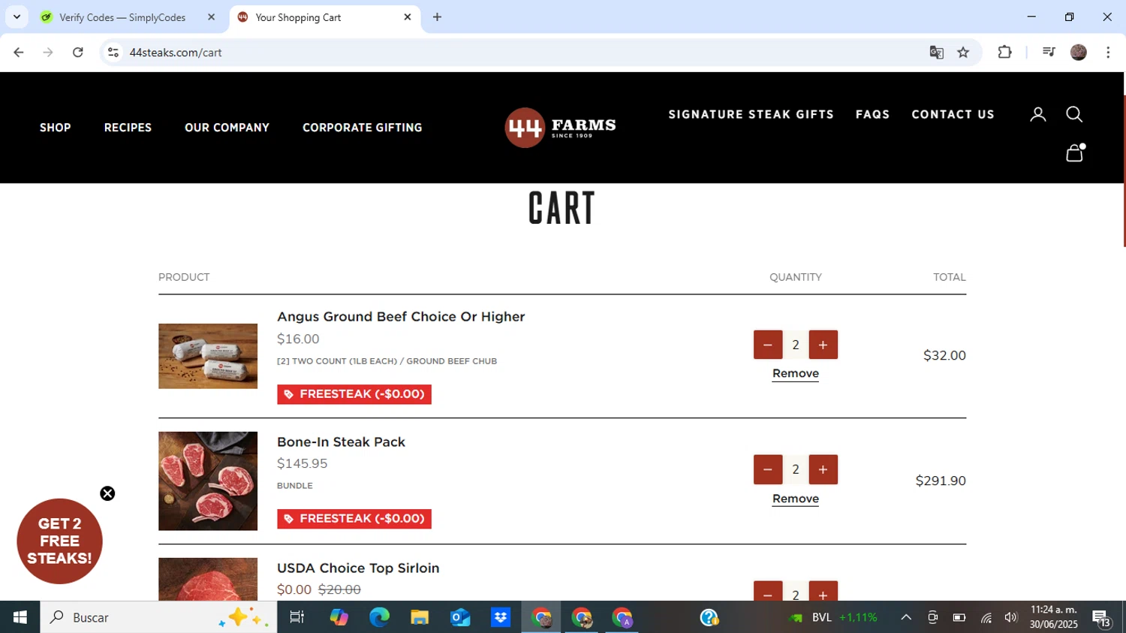
Task: Close the Get 2 Free Steaks popup
Action: click(107, 493)
